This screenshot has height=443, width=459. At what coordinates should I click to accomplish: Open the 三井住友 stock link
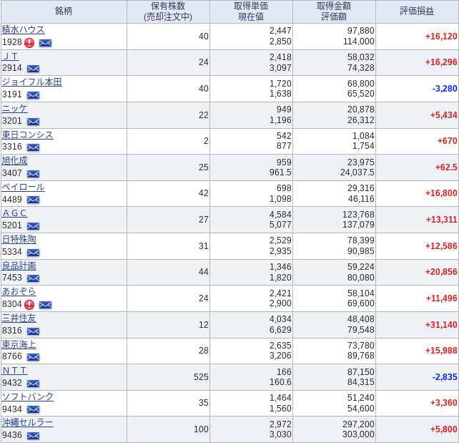pyautogui.click(x=19, y=318)
